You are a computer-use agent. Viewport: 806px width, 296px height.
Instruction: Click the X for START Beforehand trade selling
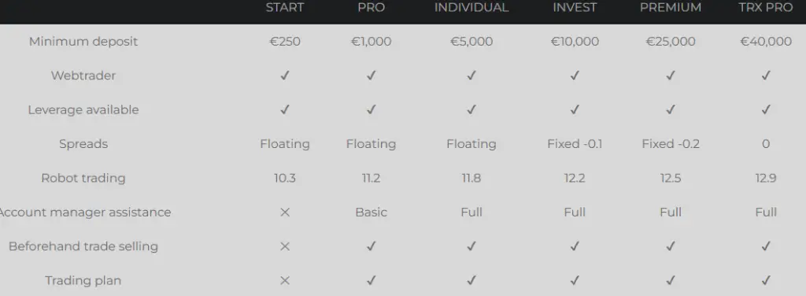click(x=285, y=246)
